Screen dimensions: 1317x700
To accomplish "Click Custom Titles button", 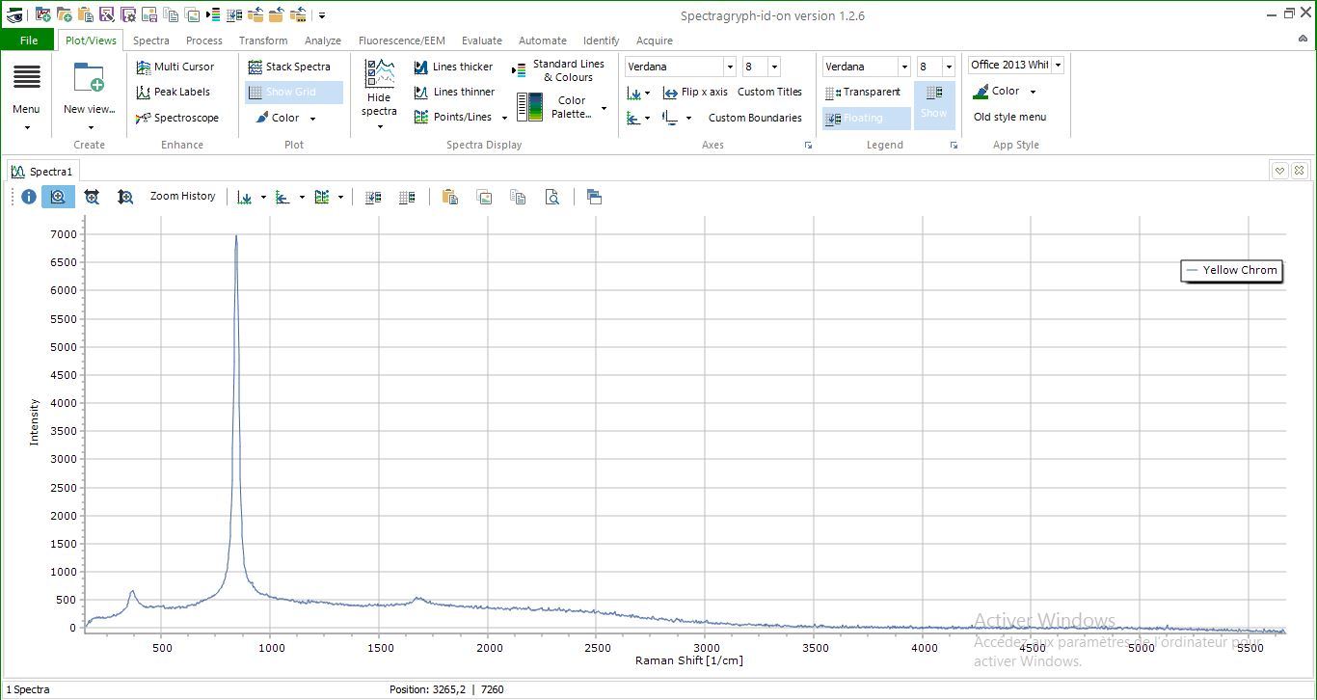I will pos(769,92).
